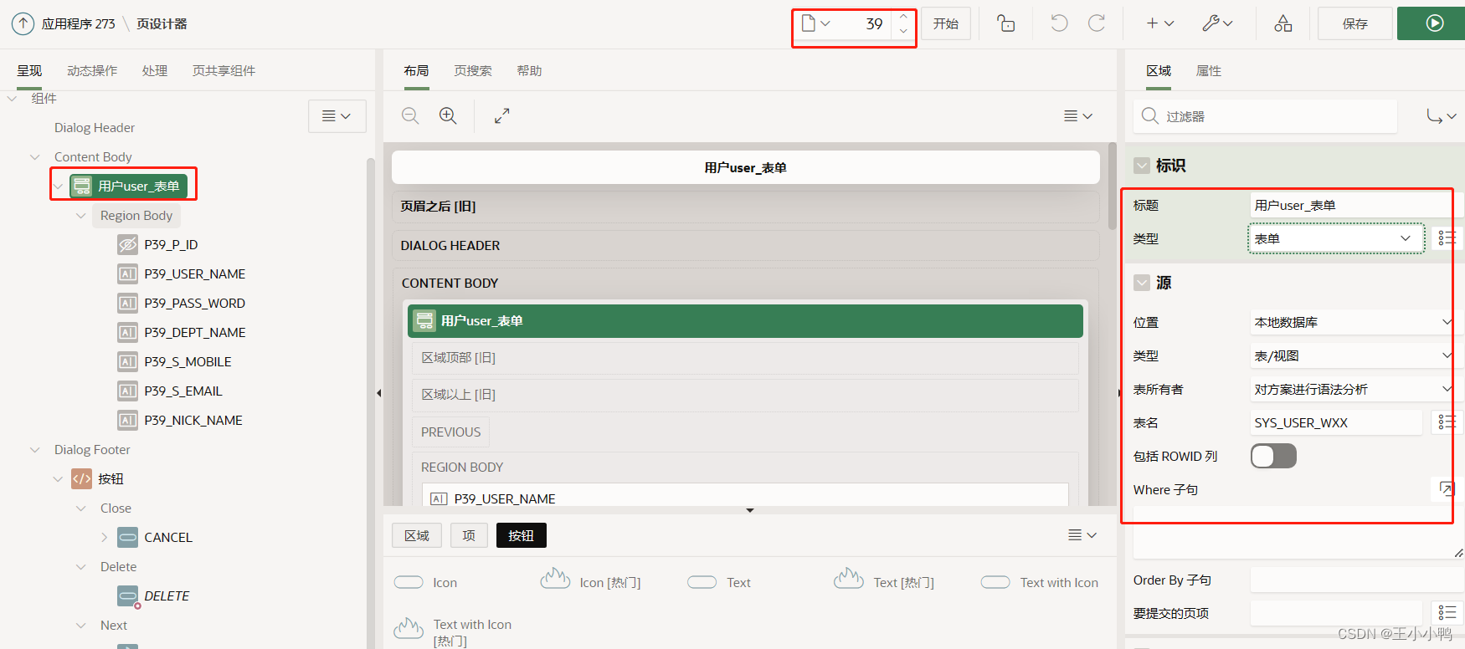
Task: Click the redo arrow icon
Action: (1097, 23)
